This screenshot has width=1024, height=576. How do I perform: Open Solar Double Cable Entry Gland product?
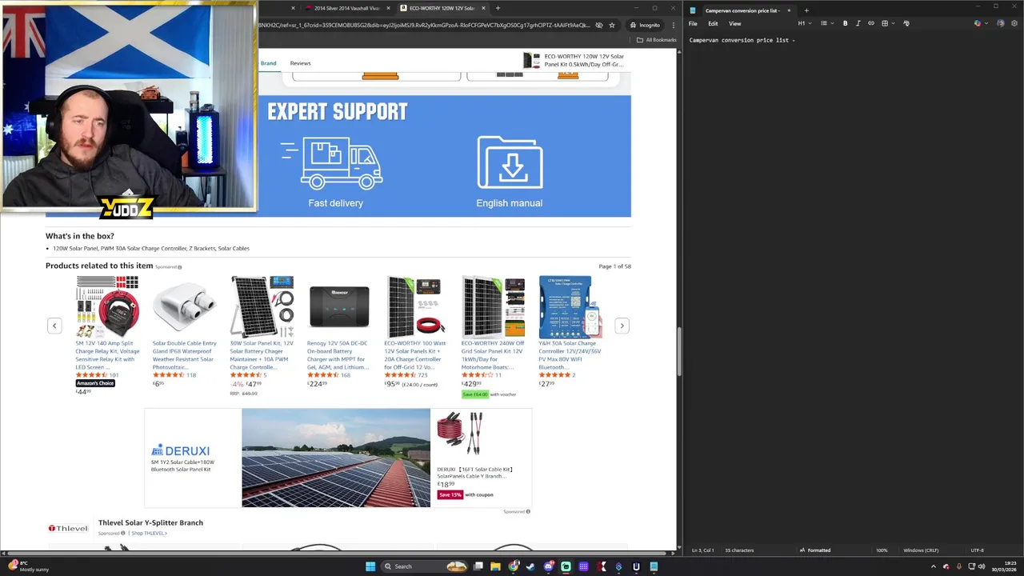pyautogui.click(x=184, y=355)
